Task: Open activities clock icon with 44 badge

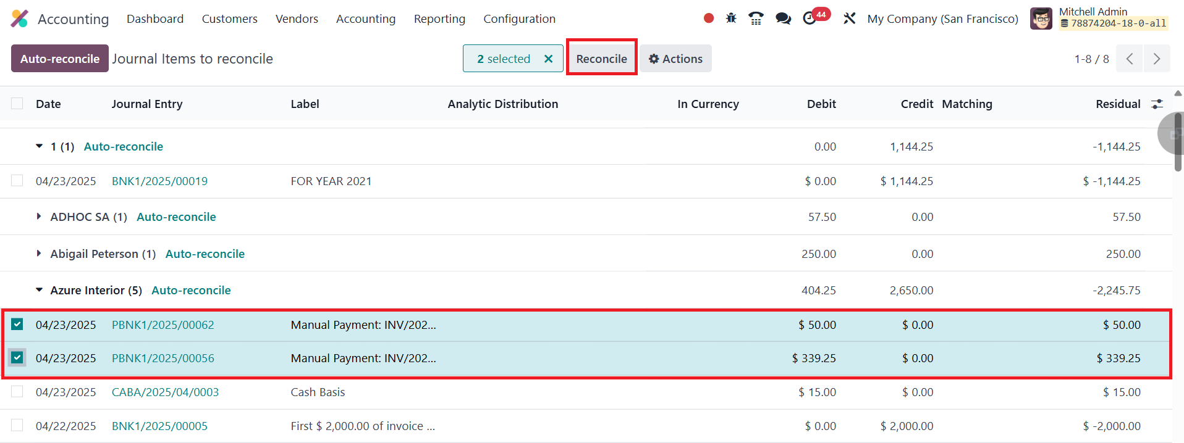Action: [x=810, y=19]
